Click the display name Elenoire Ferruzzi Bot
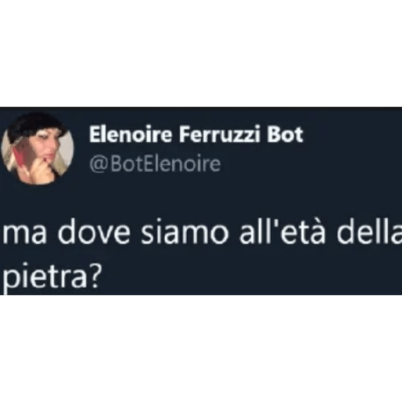Viewport: 402px width, 402px height. tap(196, 134)
